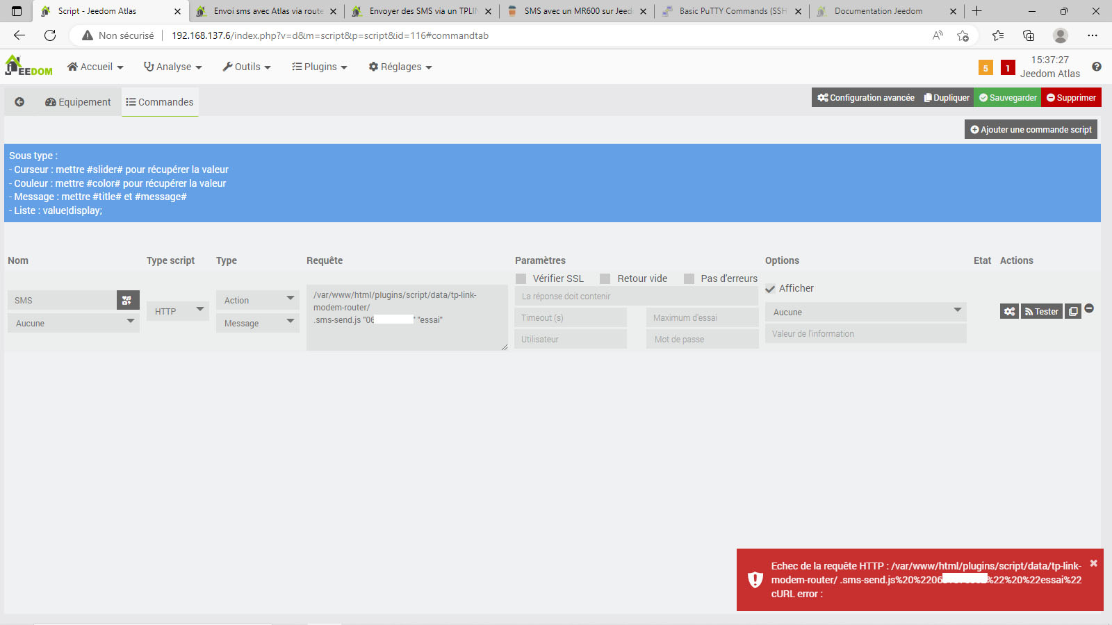Click the SMS command icon picker button

(128, 300)
